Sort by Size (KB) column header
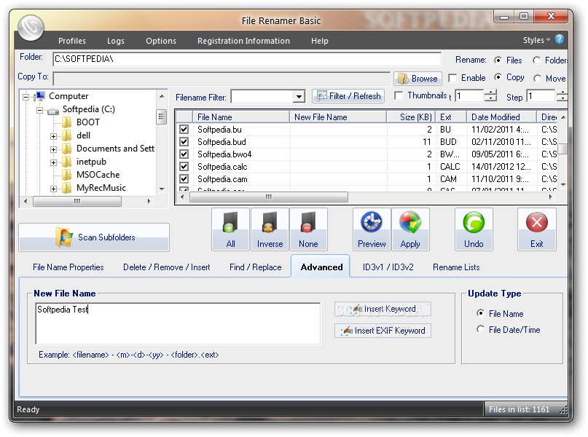The width and height of the screenshot is (588, 437). pos(411,117)
